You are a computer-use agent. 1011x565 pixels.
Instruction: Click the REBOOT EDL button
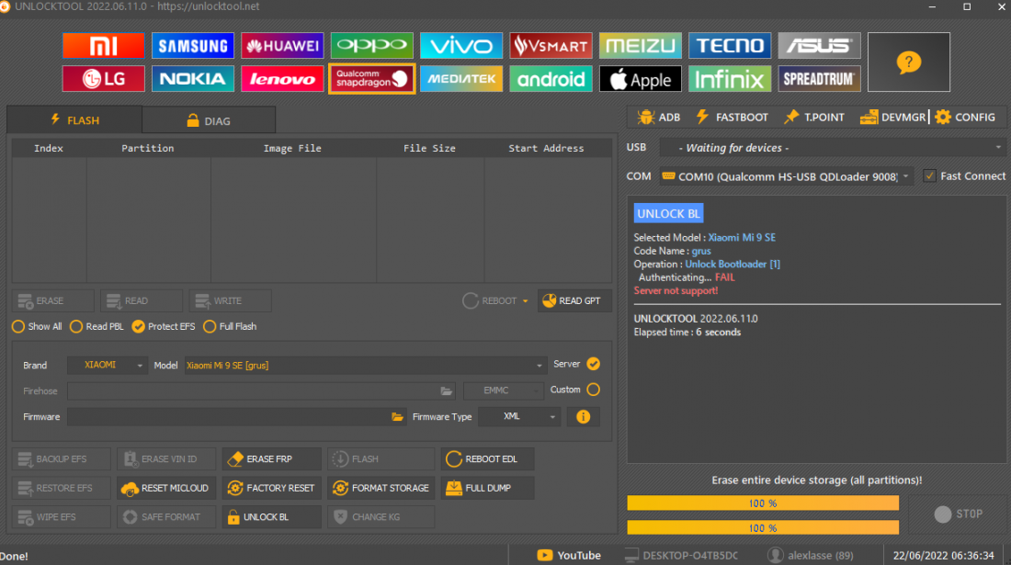(x=487, y=459)
